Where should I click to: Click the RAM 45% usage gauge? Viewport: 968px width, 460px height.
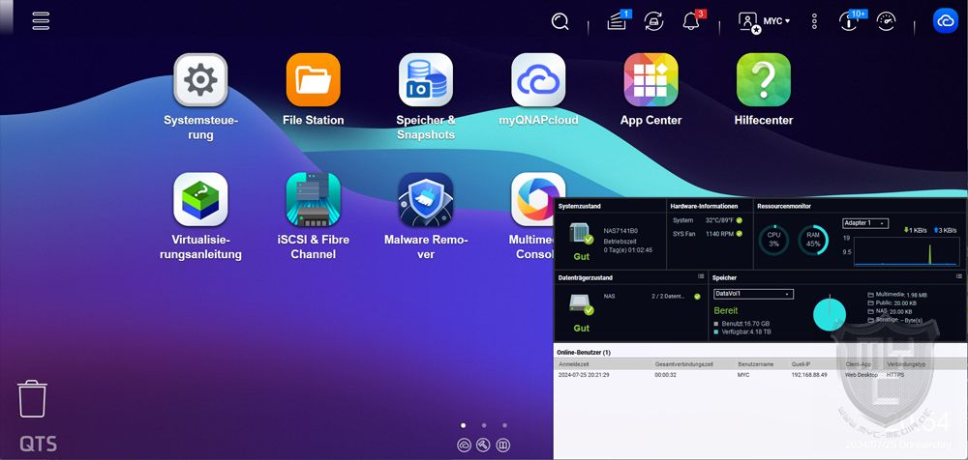pos(813,240)
